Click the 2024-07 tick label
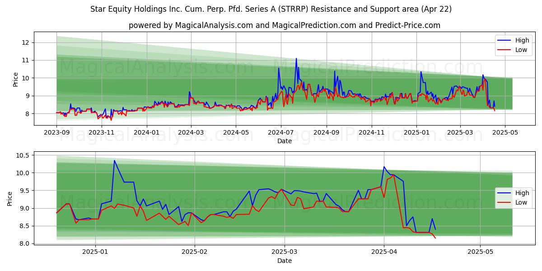This screenshot has width=542, height=271. point(280,132)
